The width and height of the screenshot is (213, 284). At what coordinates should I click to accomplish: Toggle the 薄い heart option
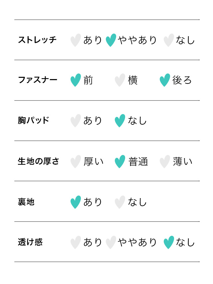165,162
